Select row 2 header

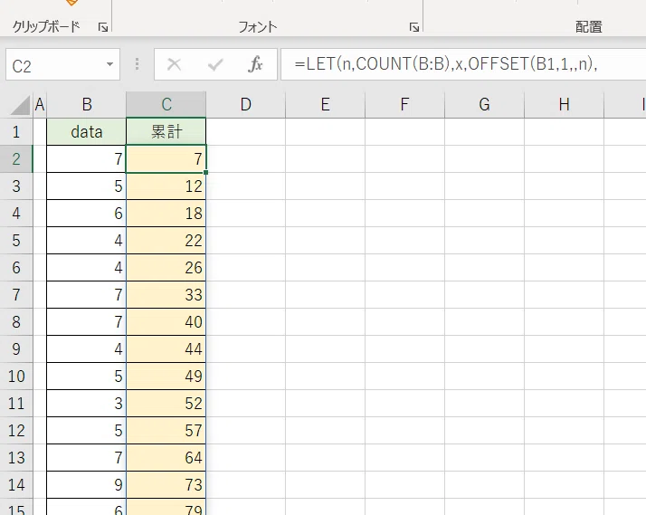point(16,159)
